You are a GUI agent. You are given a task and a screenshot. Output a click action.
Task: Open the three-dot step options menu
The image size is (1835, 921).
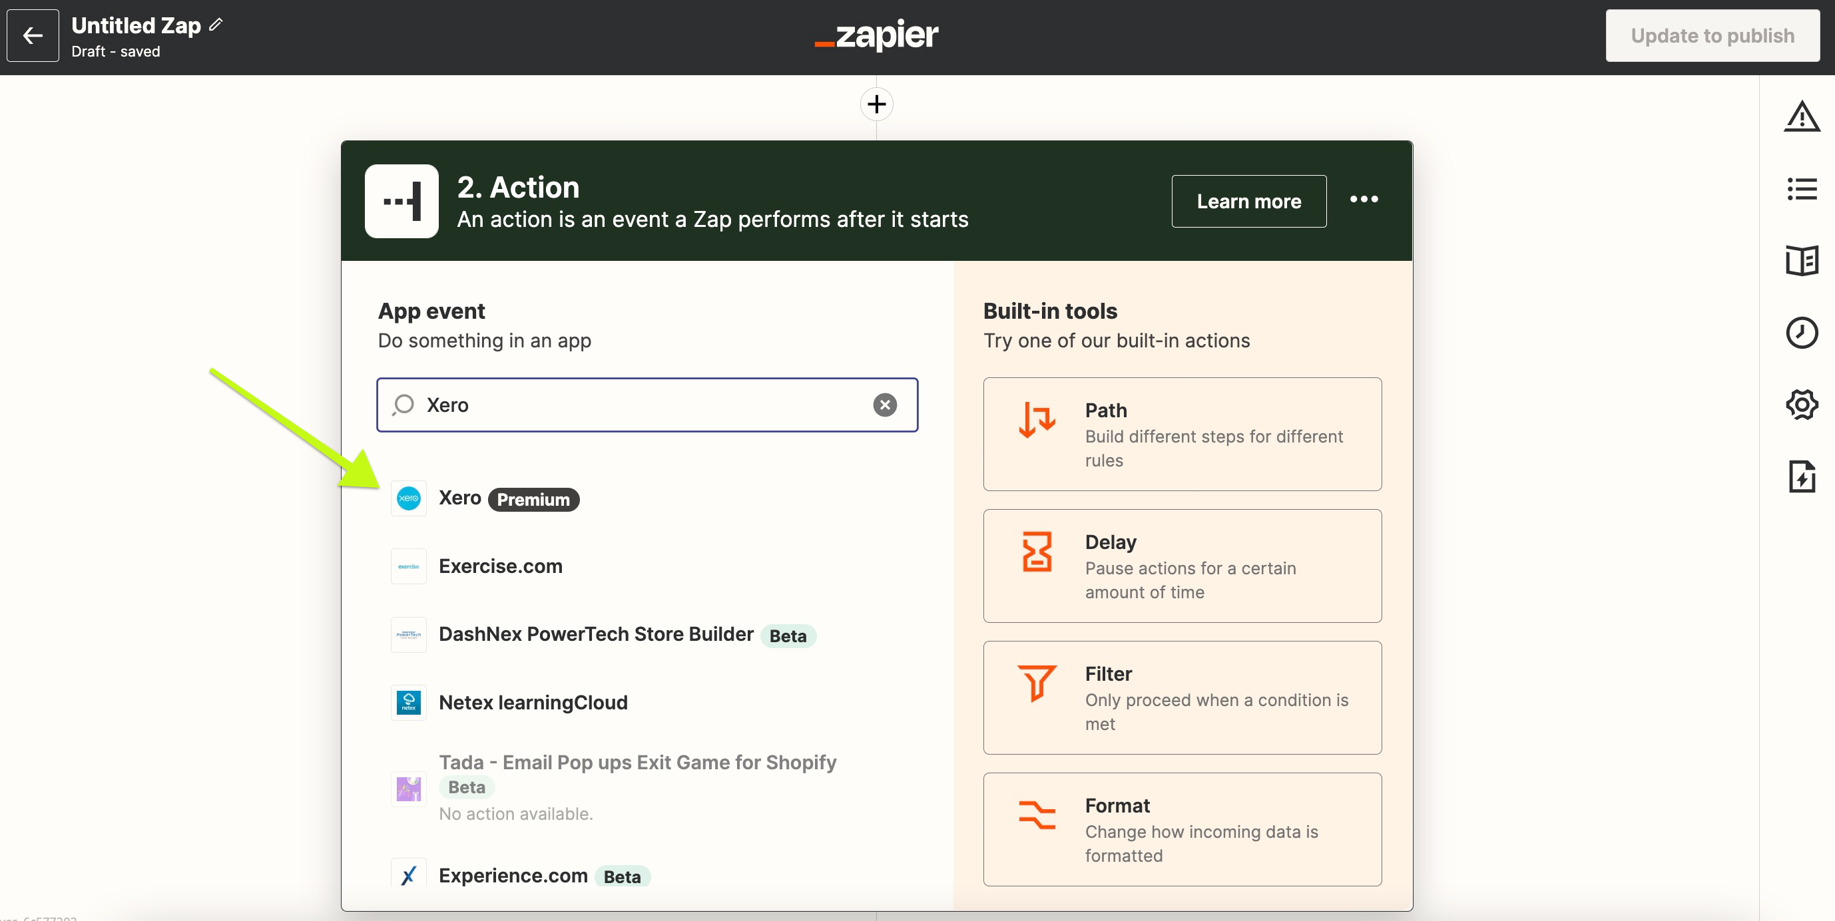[1364, 199]
